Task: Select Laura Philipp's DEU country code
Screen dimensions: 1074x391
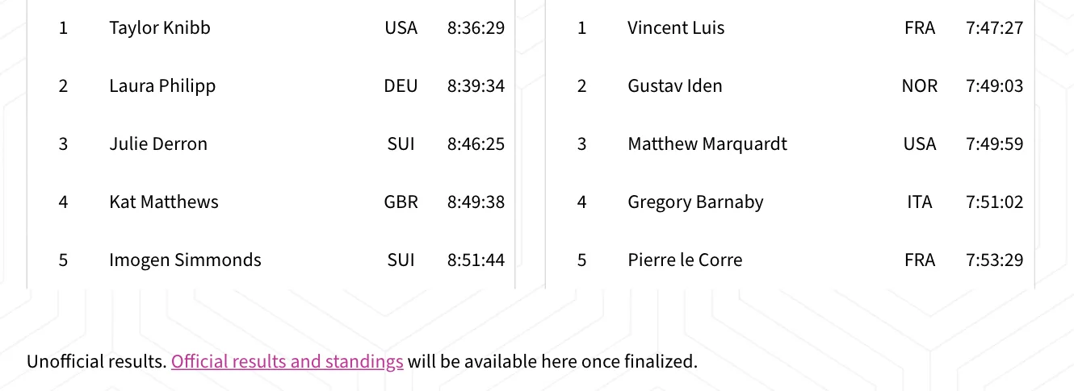Action: 401,85
